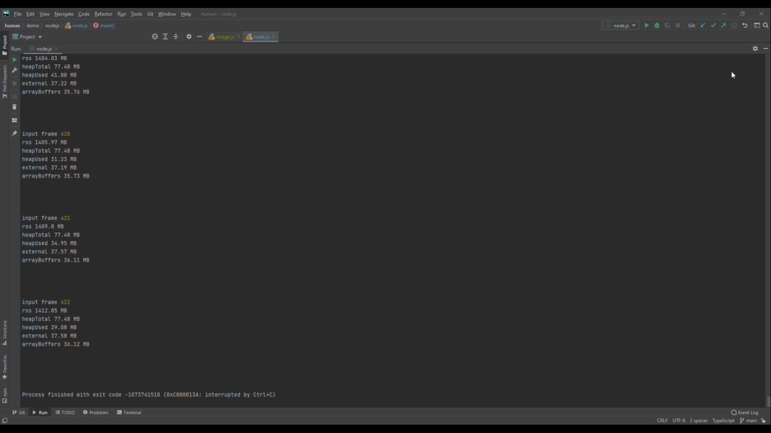Screen dimensions: 771x433
Task: Rerun node.js with the green play arrow
Action: [x=14, y=59]
